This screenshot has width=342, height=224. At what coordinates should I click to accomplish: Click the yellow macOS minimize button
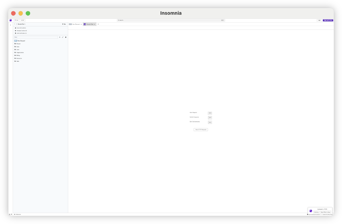click(x=21, y=13)
